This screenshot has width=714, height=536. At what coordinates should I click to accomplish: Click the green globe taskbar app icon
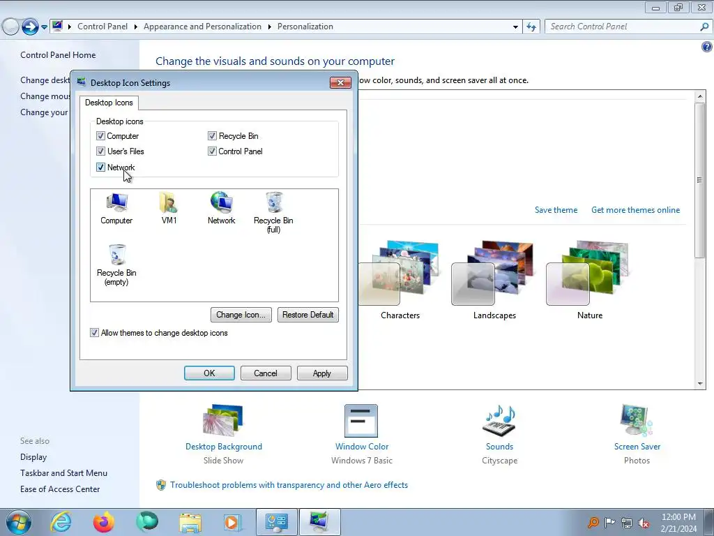146,521
